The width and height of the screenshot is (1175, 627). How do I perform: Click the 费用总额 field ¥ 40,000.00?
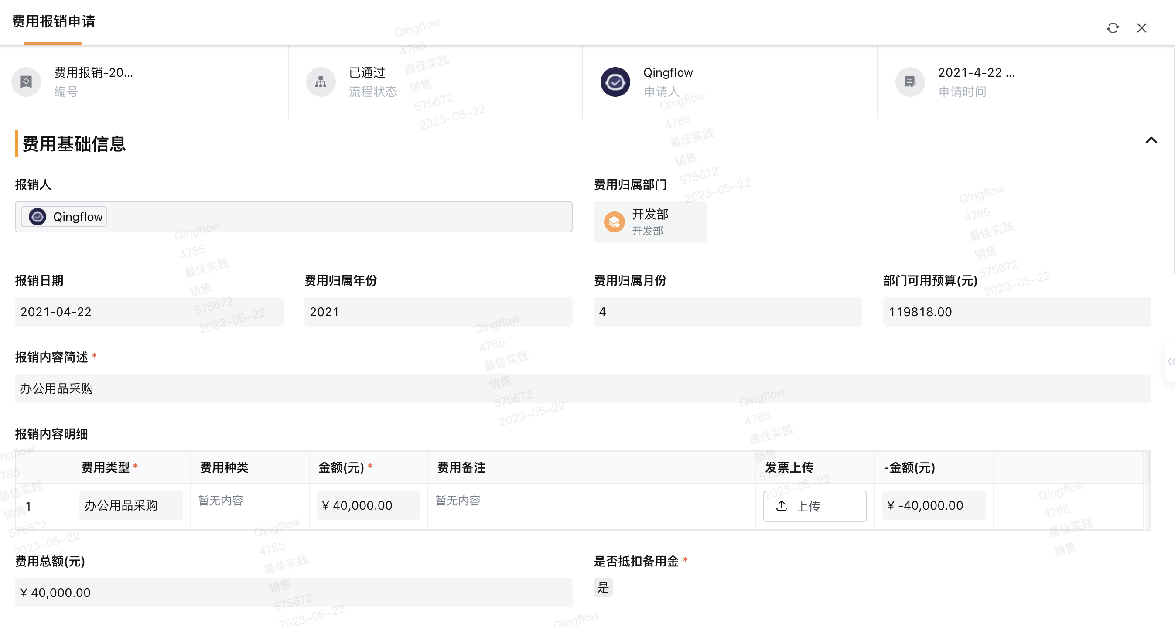pyautogui.click(x=293, y=593)
